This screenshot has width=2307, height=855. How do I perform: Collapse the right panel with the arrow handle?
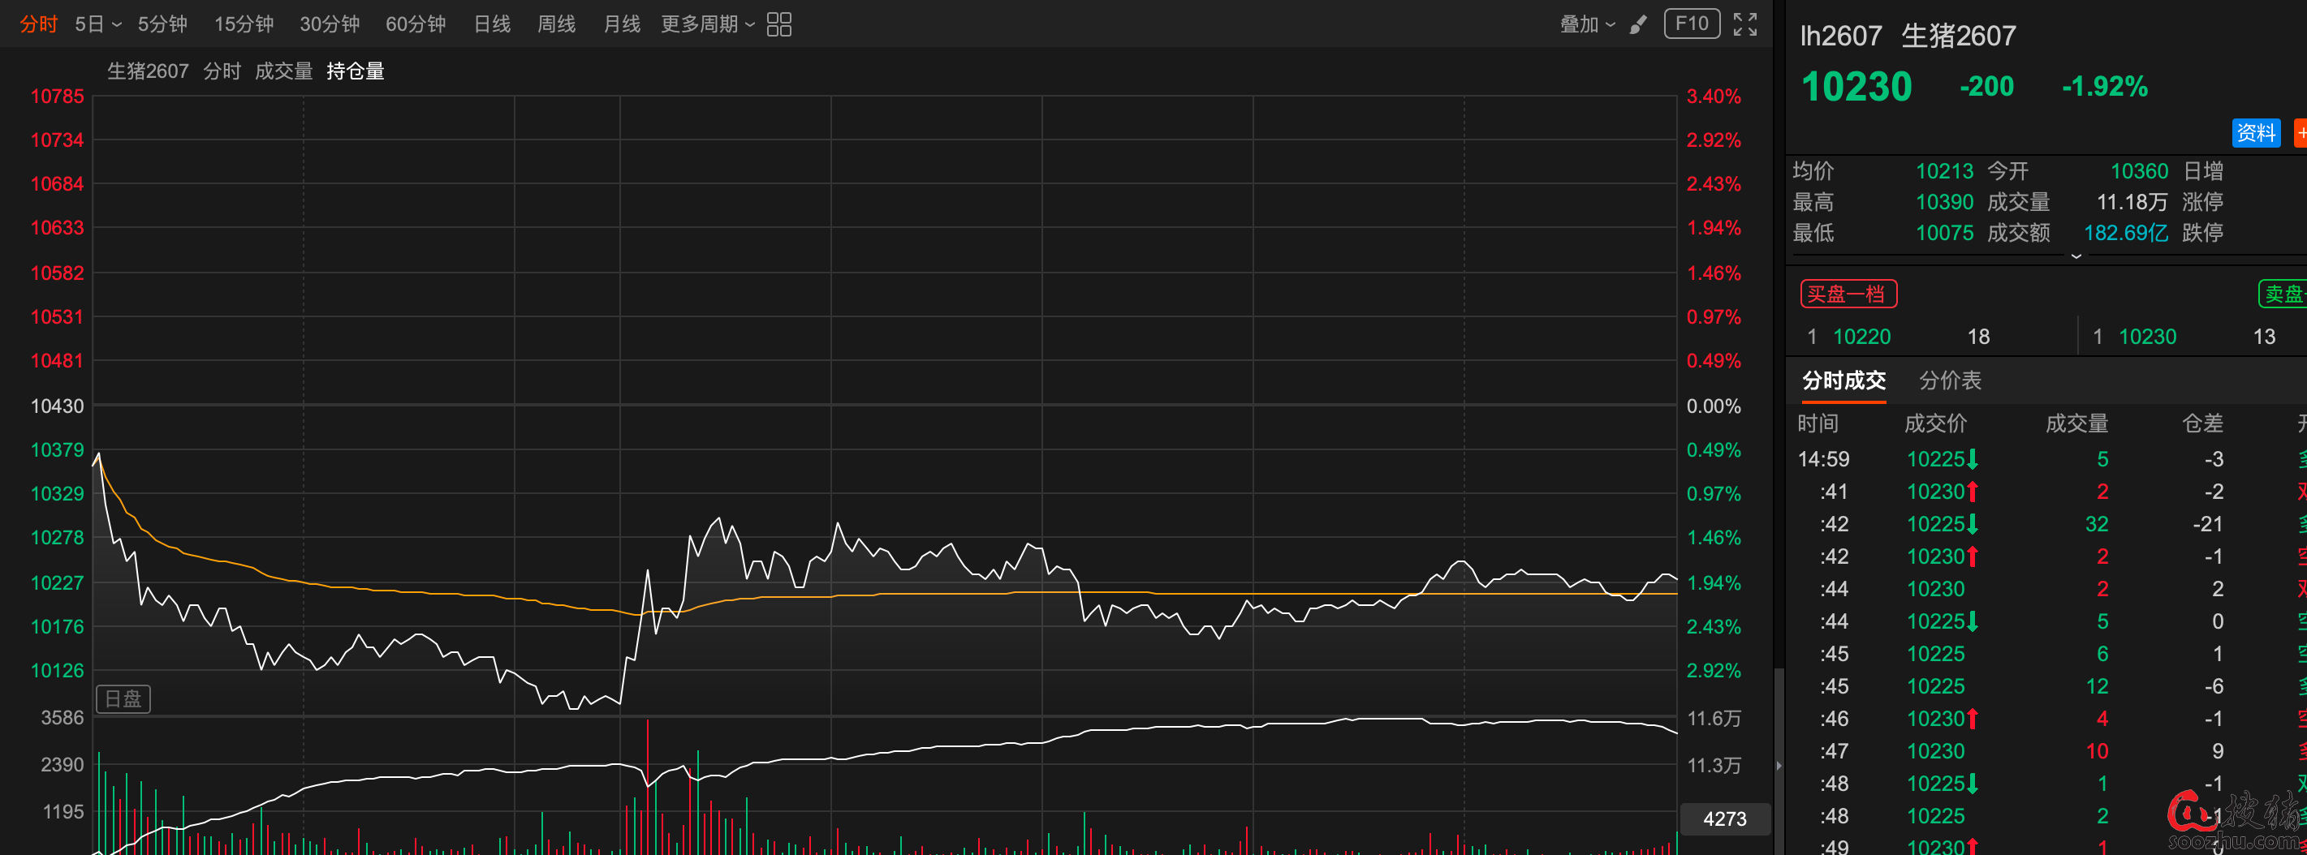point(1779,766)
